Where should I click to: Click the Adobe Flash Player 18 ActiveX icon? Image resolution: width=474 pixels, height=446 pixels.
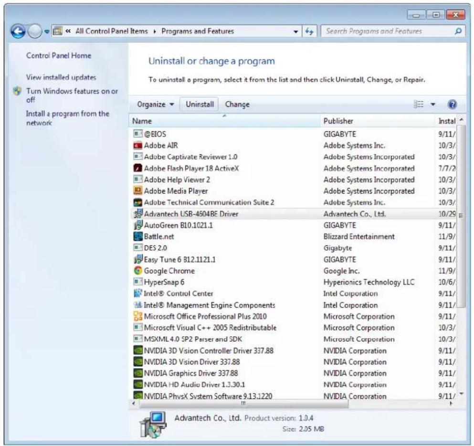point(138,168)
